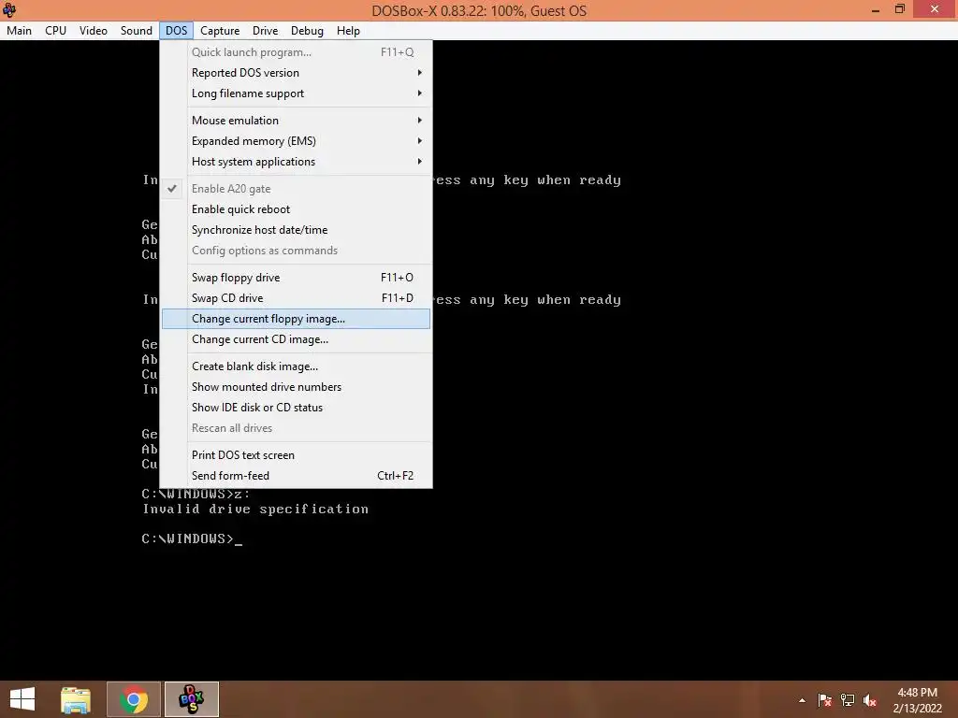Click the C:\WINDOWS> prompt line with cursor
This screenshot has width=958, height=718.
[x=192, y=539]
